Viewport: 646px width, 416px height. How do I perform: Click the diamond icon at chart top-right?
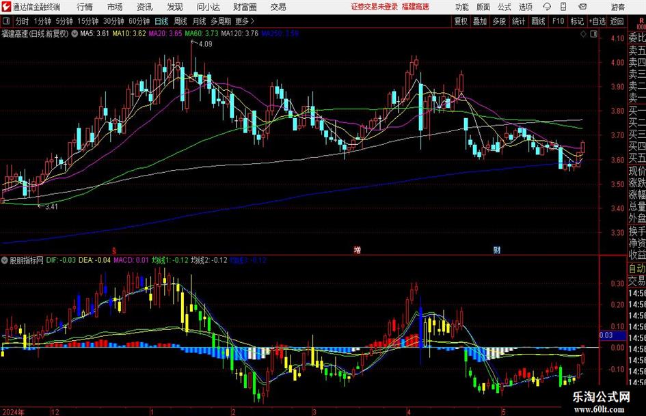pyautogui.click(x=583, y=34)
